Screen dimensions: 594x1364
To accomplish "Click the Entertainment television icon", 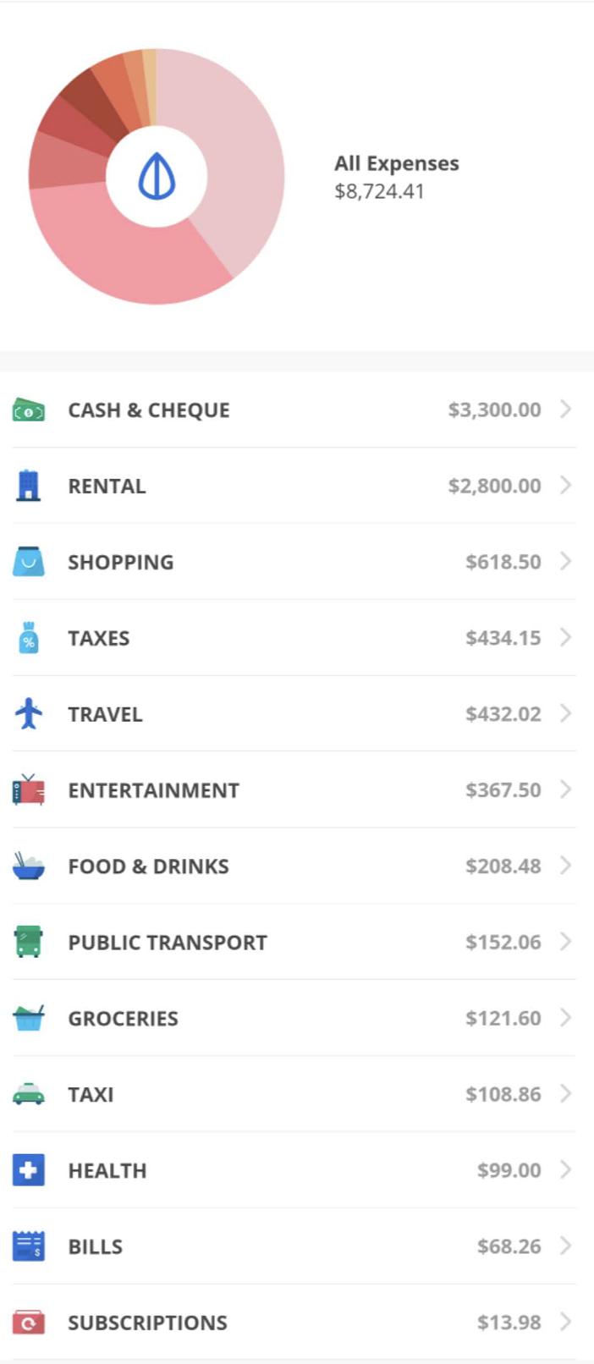I will point(28,790).
